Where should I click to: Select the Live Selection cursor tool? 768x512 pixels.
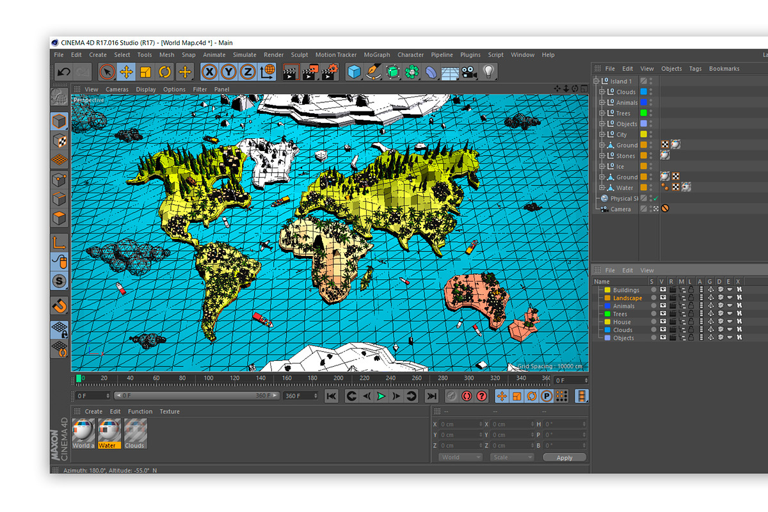pyautogui.click(x=107, y=72)
